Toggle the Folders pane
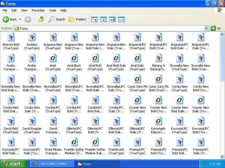Viewport: 225px width, 168px height. coord(77,19)
